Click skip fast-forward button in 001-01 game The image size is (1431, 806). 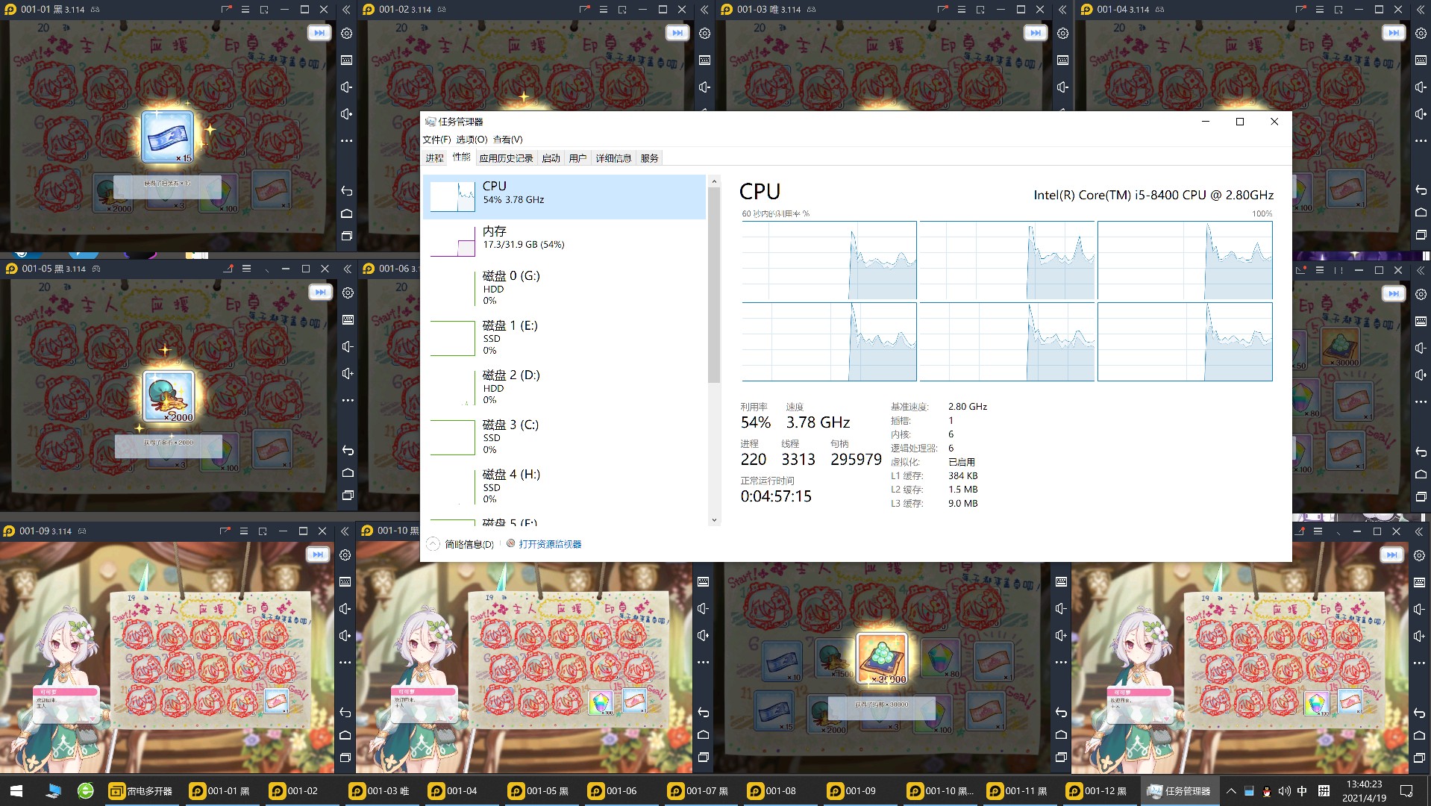[x=319, y=33]
